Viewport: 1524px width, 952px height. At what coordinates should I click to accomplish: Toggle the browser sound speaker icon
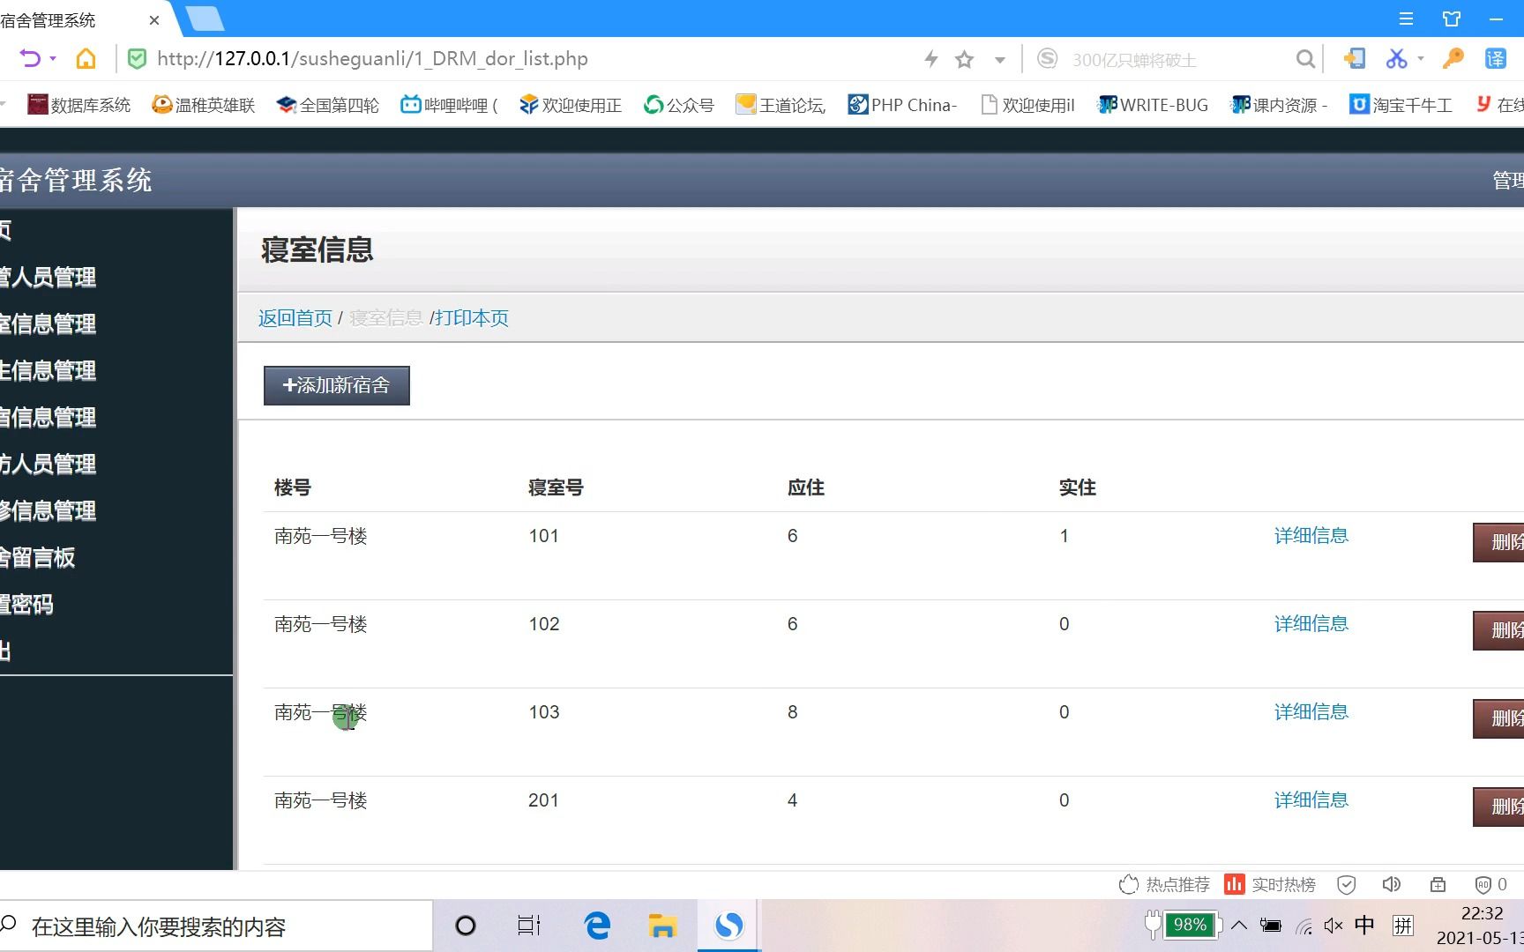(x=1392, y=884)
